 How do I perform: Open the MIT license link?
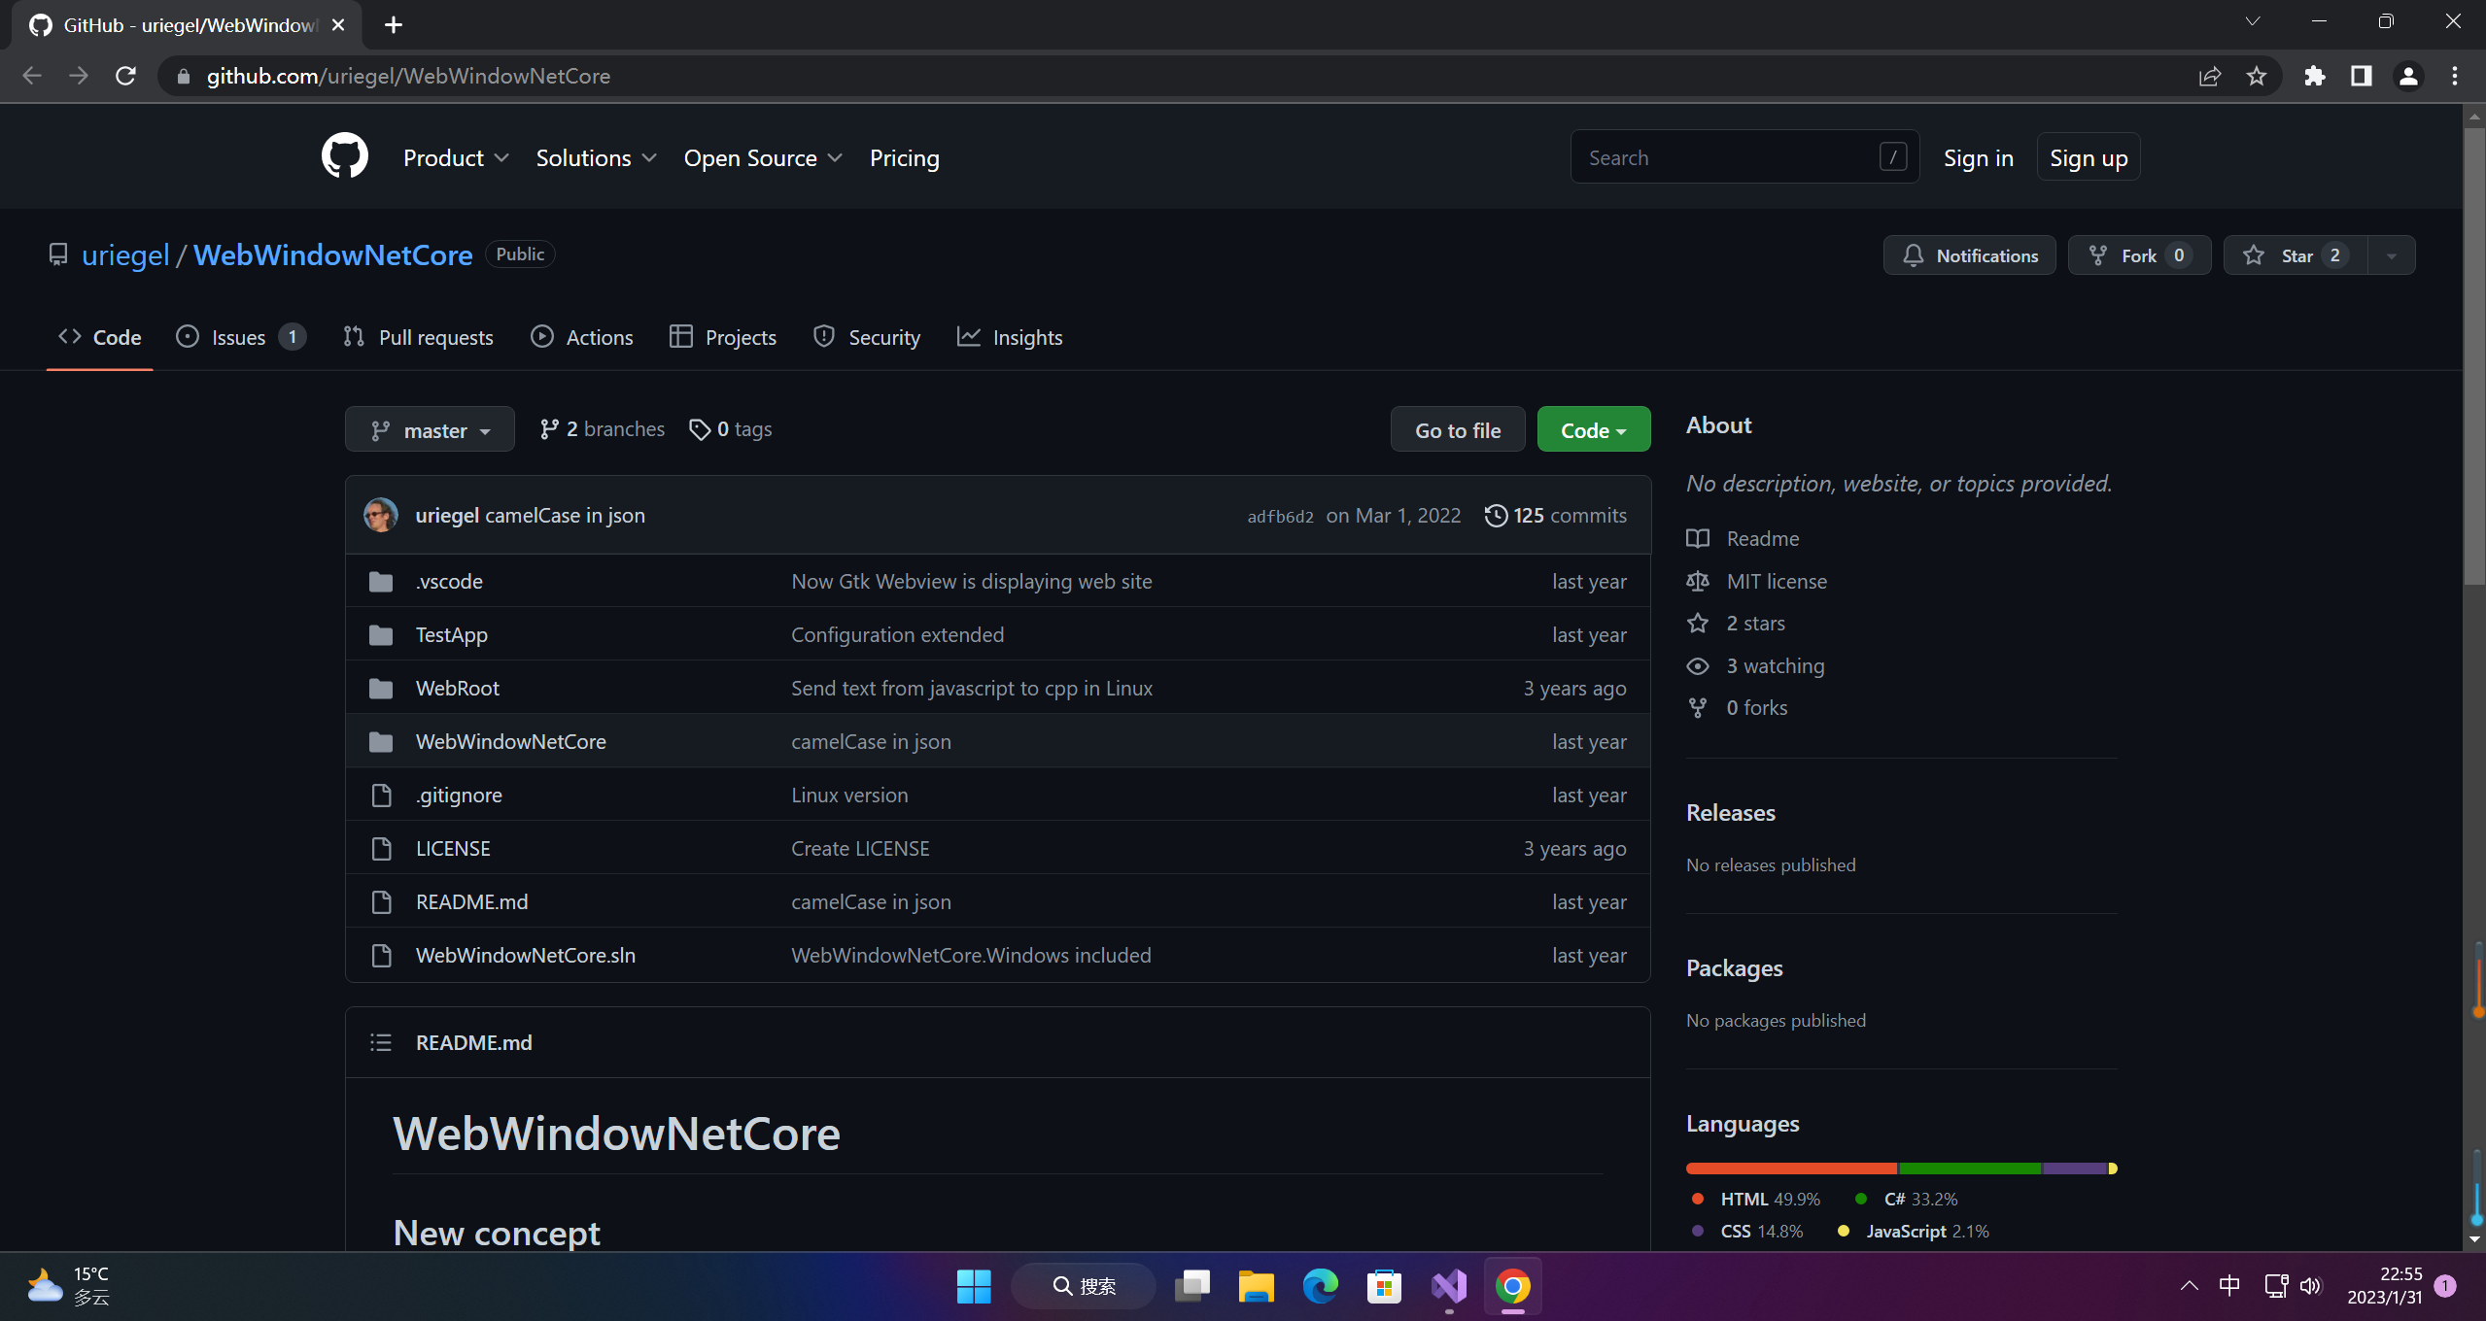(x=1776, y=580)
